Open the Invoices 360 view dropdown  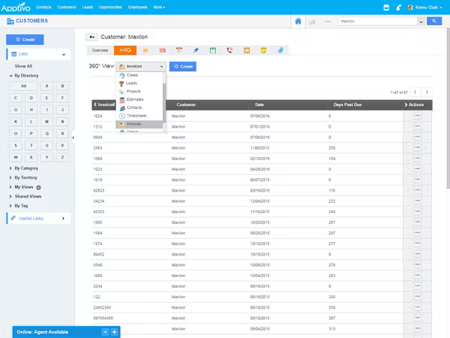(141, 66)
